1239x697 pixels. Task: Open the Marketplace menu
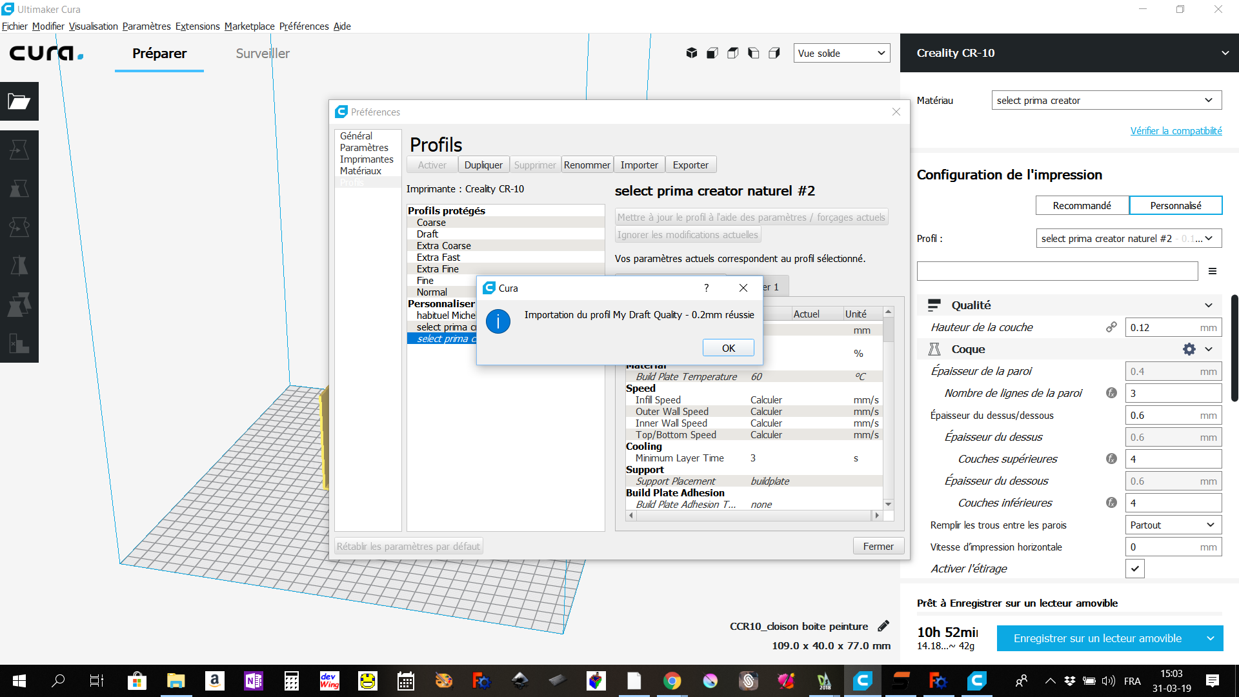(250, 26)
